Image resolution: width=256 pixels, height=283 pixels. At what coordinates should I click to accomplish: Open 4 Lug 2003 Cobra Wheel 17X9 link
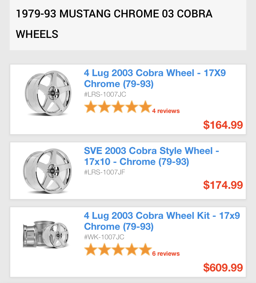(x=155, y=78)
